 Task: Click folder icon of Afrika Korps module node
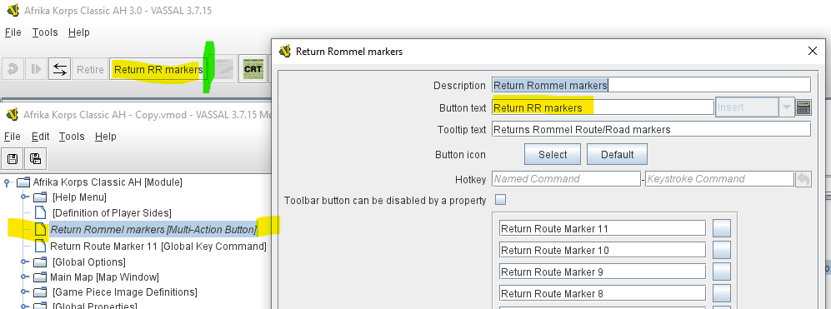pos(23,182)
